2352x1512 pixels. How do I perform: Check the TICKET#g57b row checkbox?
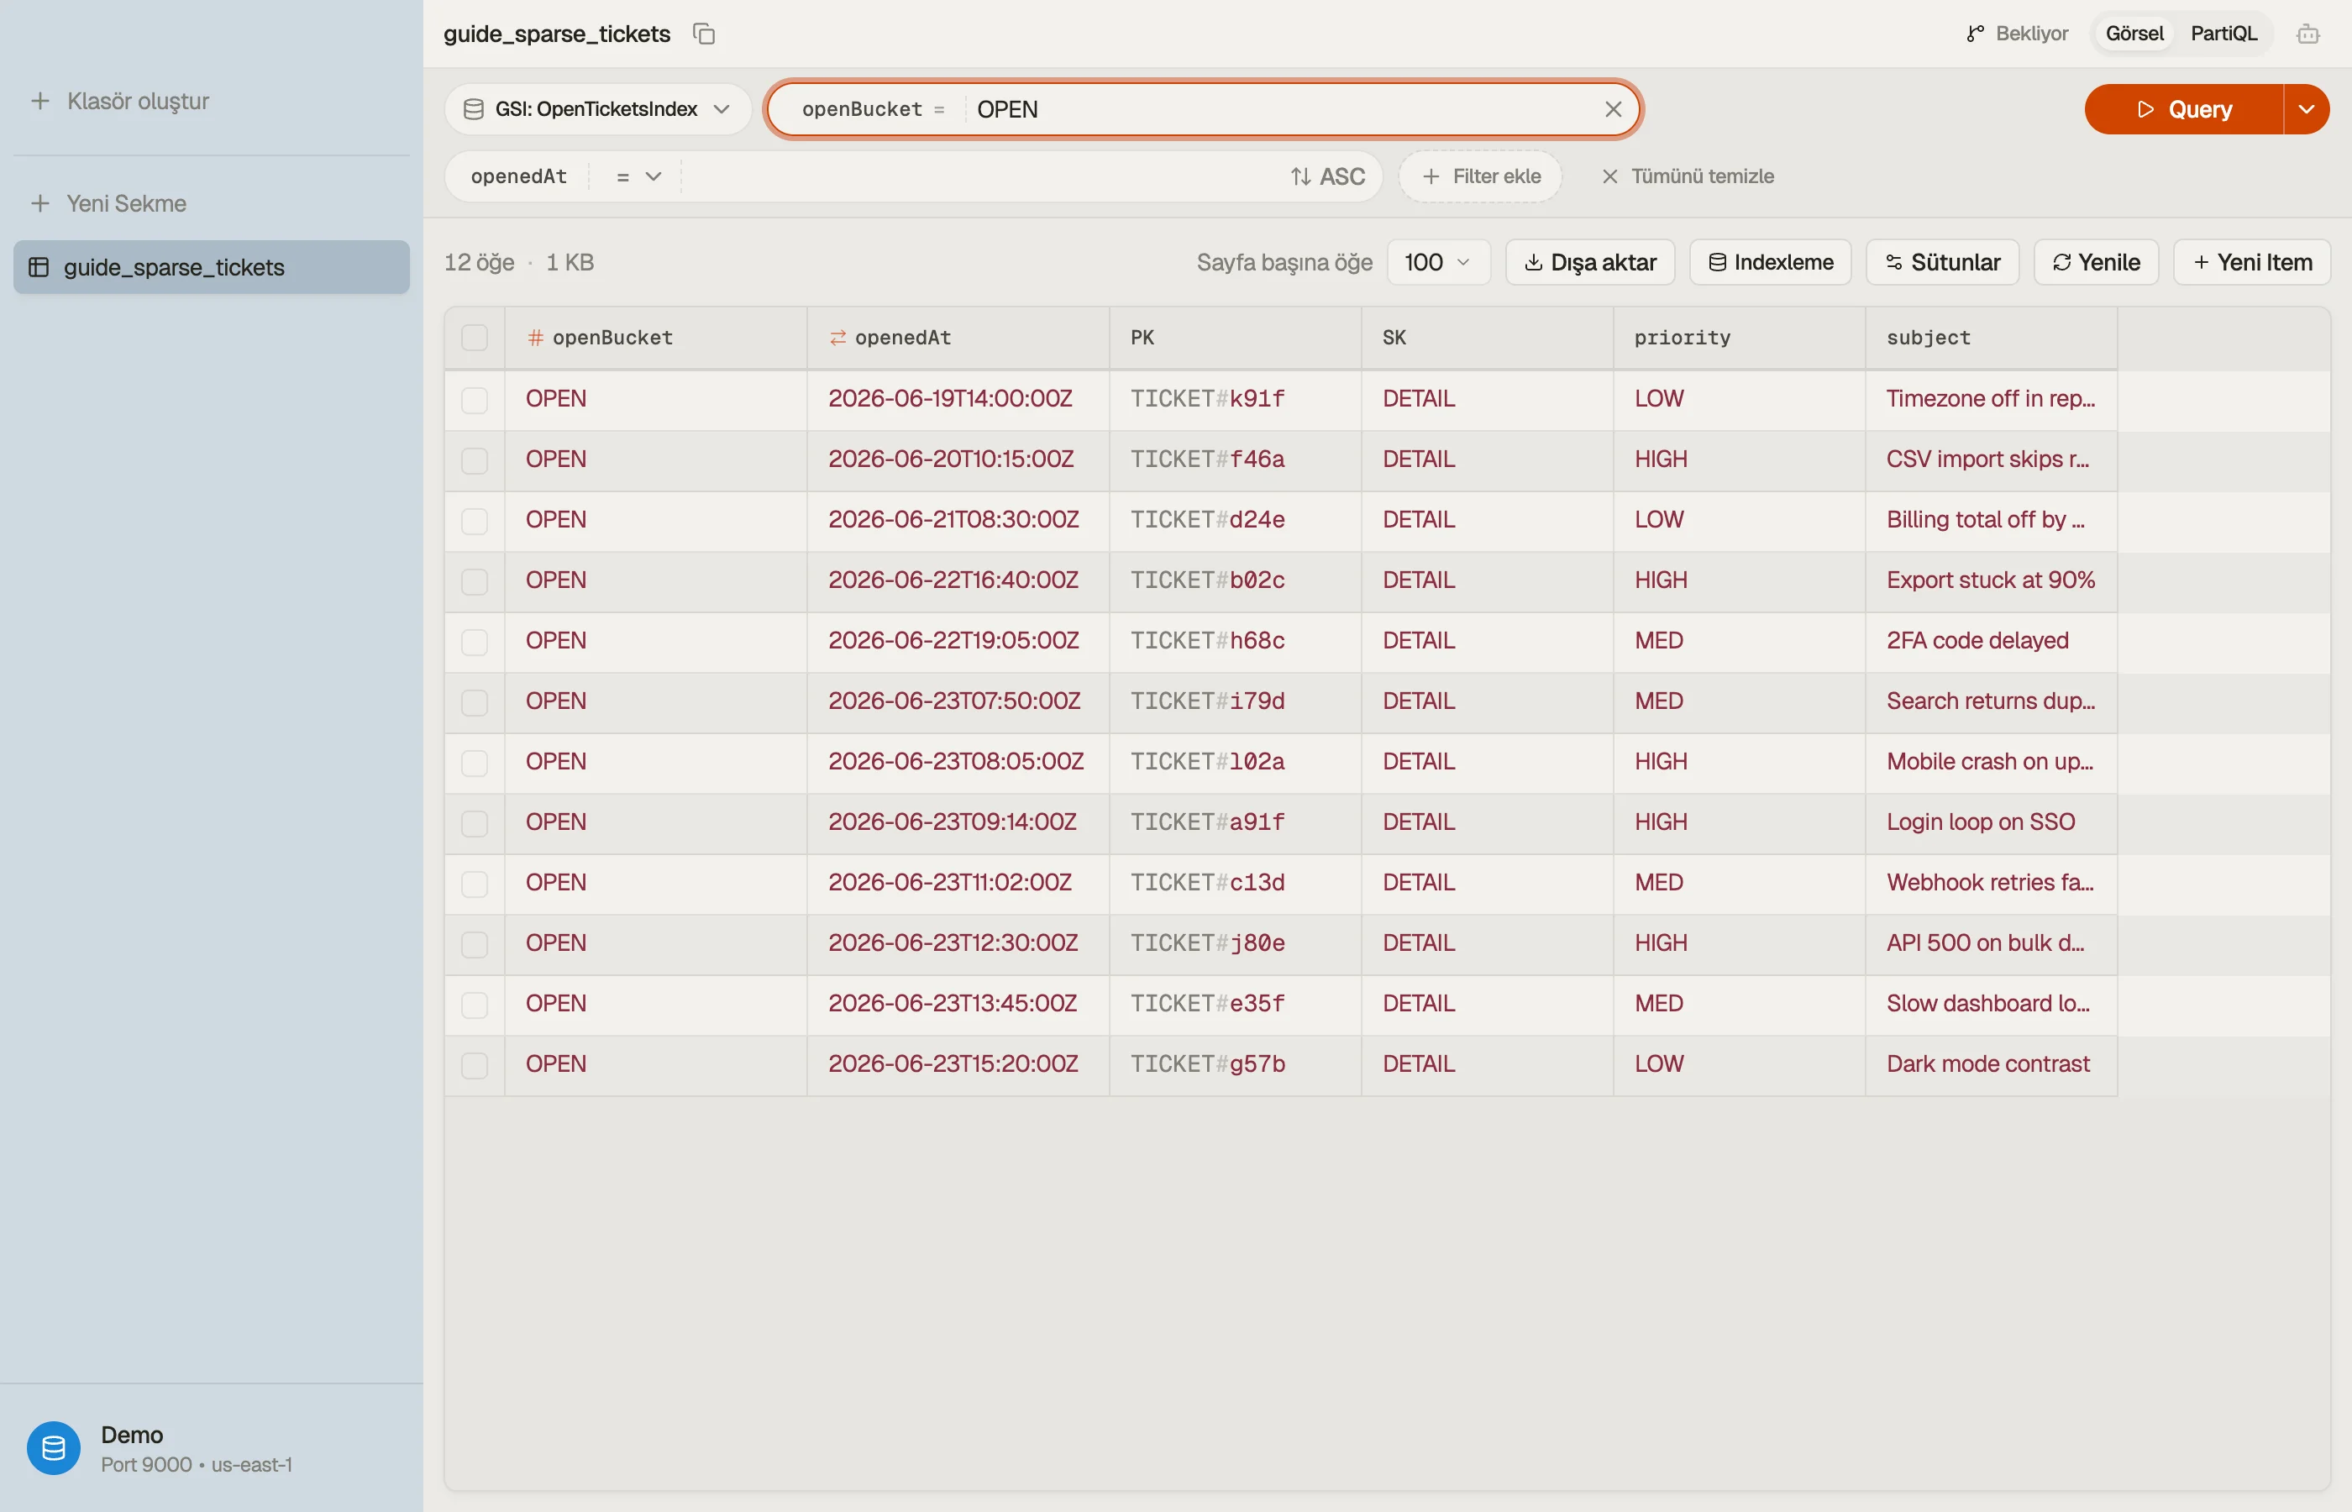point(475,1064)
